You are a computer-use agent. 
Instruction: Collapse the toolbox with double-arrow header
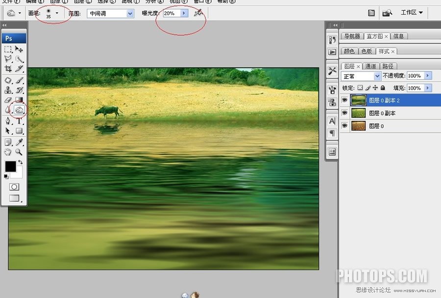point(4,25)
